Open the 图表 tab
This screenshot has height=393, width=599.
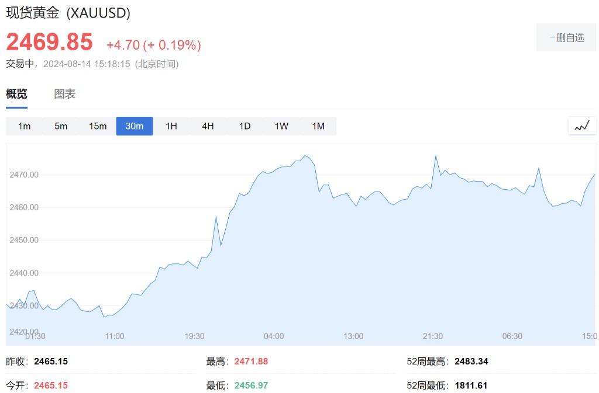pos(65,94)
